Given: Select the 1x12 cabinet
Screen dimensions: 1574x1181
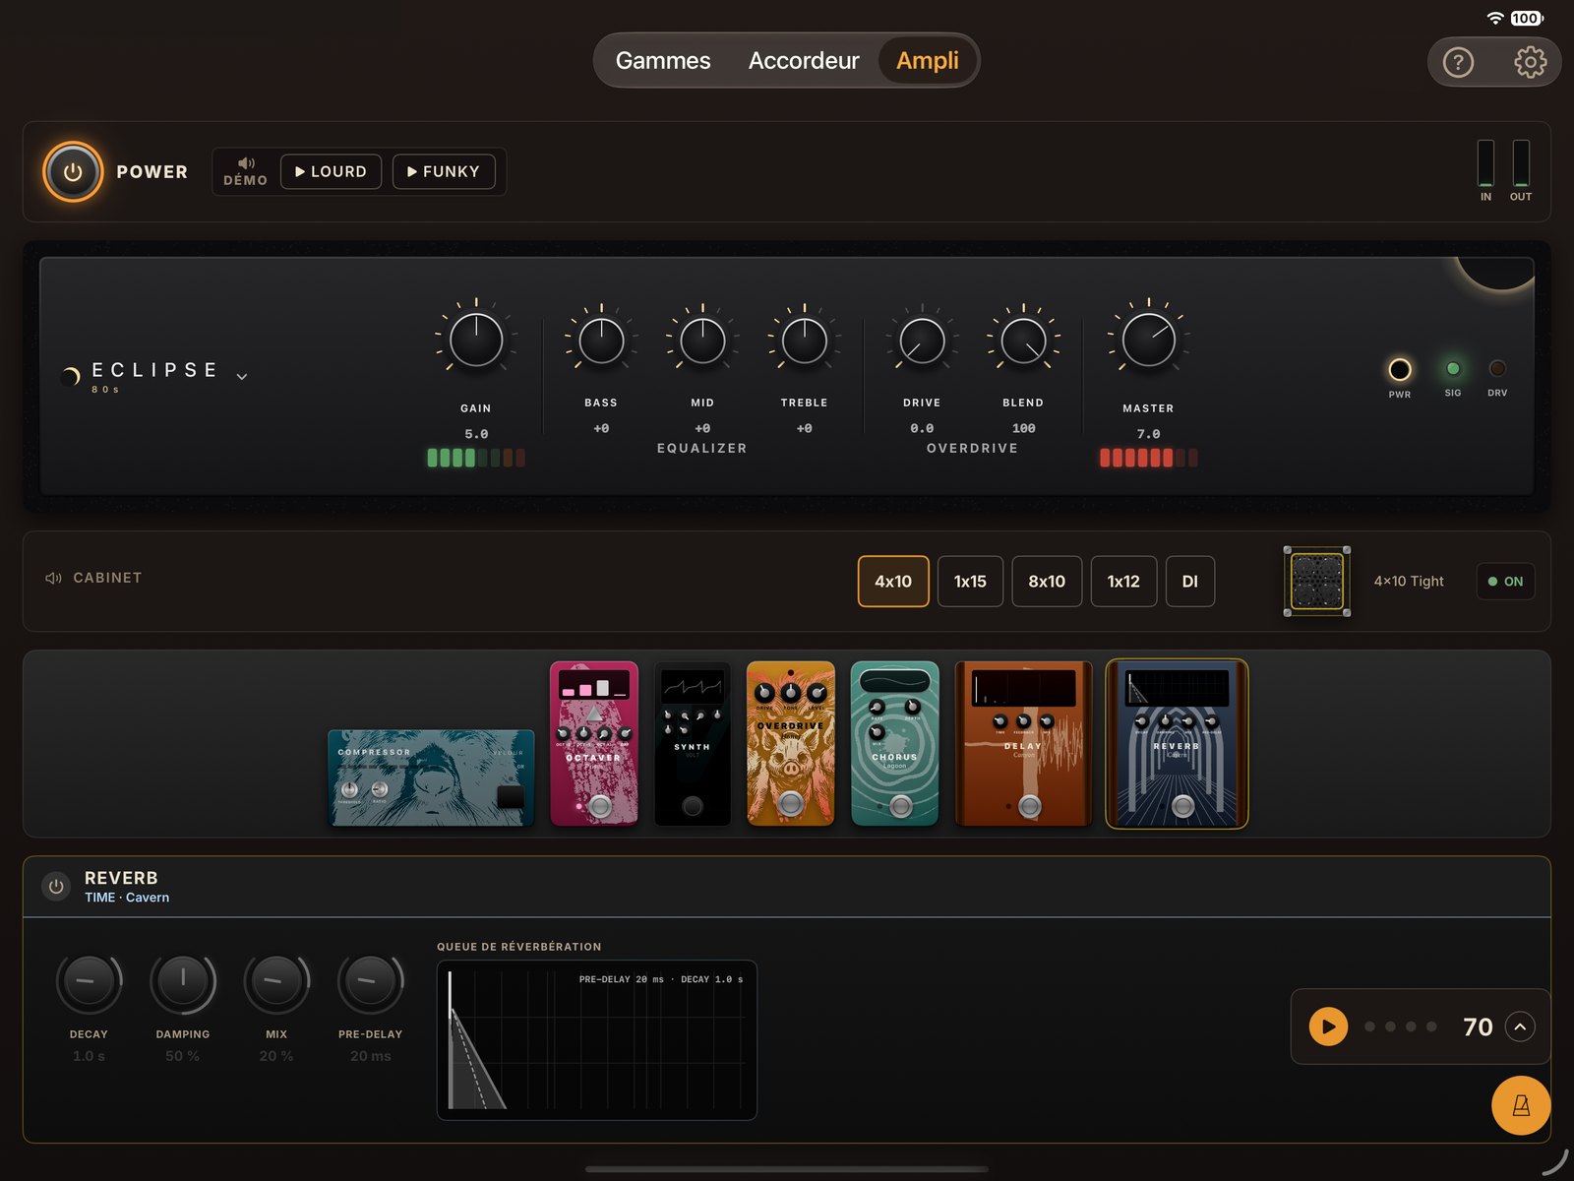Looking at the screenshot, I should (1123, 582).
